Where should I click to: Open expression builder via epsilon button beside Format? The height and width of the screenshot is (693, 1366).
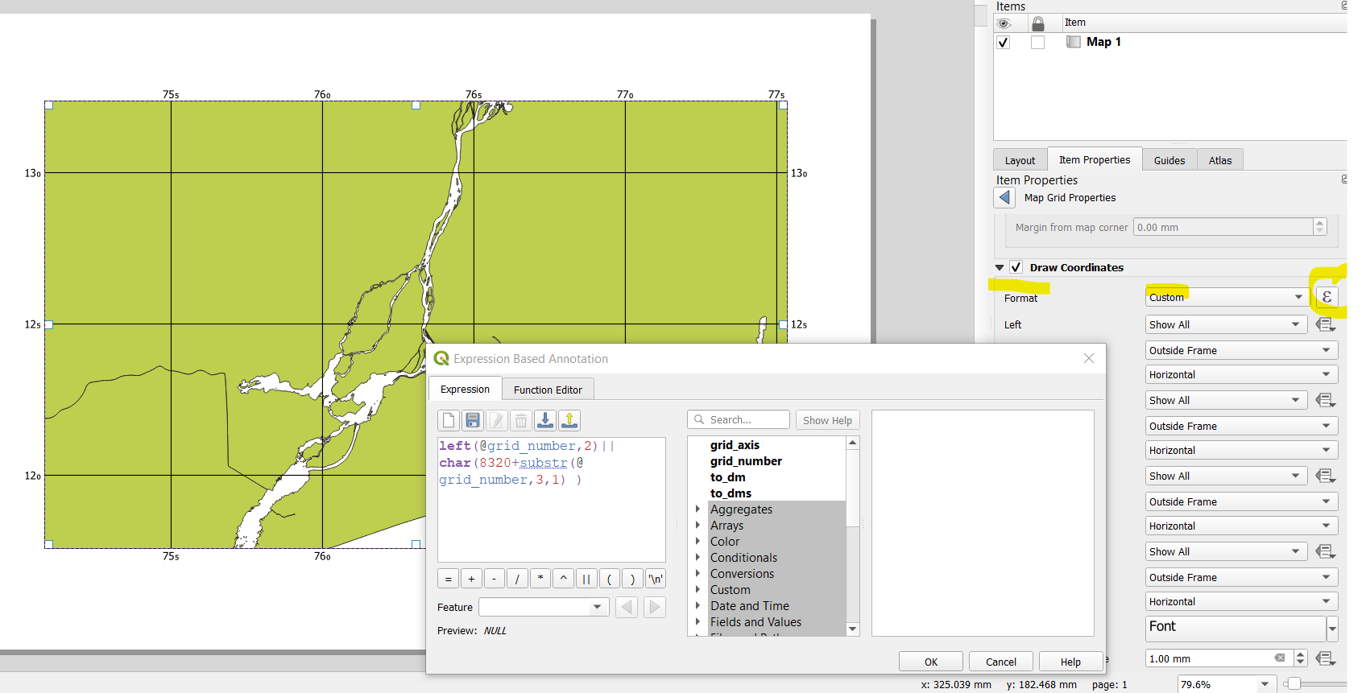pyautogui.click(x=1327, y=297)
